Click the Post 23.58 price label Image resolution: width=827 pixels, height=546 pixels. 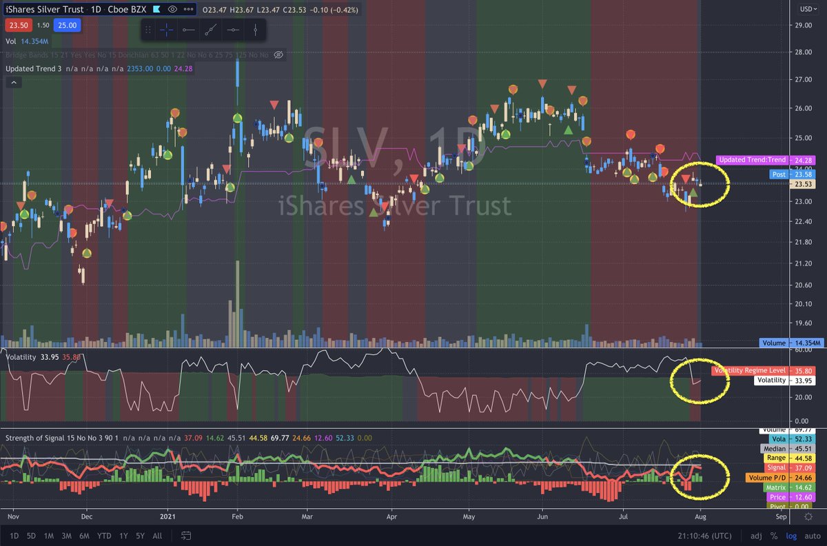tap(792, 174)
